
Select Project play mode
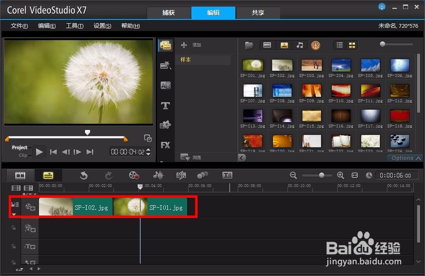(20, 147)
